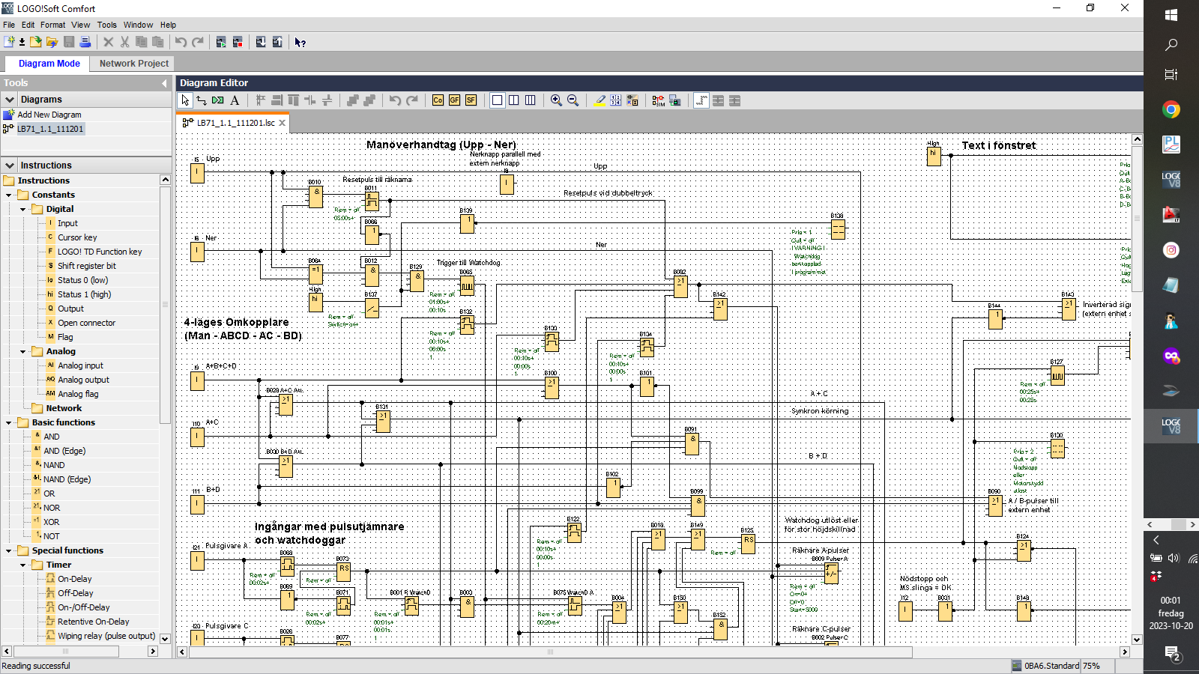
Task: Zoom in on the diagram
Action: tap(556, 100)
